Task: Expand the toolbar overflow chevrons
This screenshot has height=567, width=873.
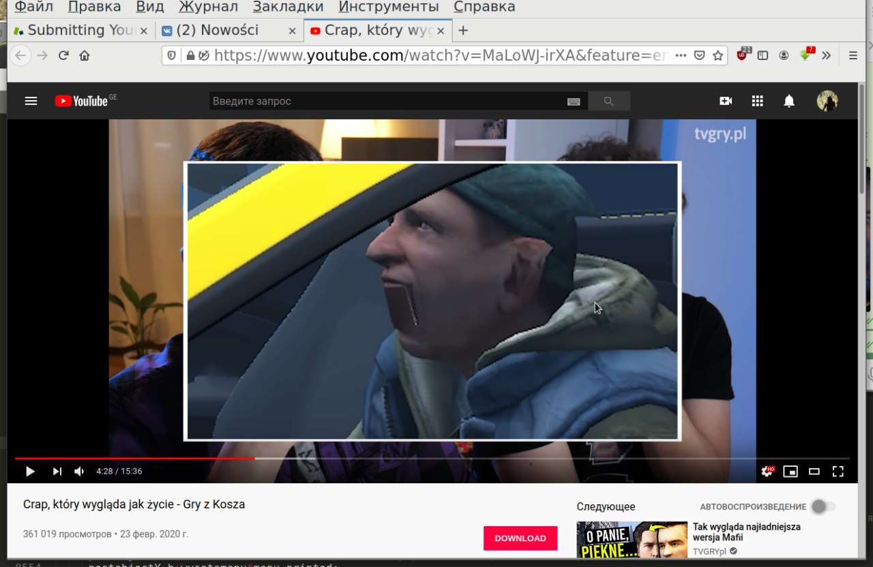Action: (827, 55)
